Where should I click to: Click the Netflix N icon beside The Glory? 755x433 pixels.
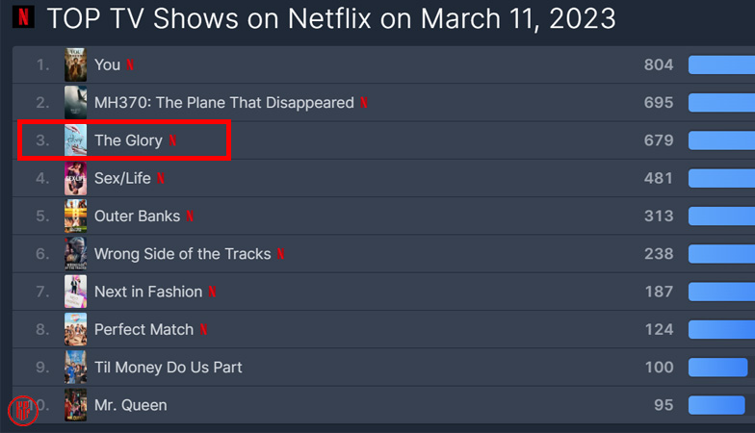tap(172, 140)
